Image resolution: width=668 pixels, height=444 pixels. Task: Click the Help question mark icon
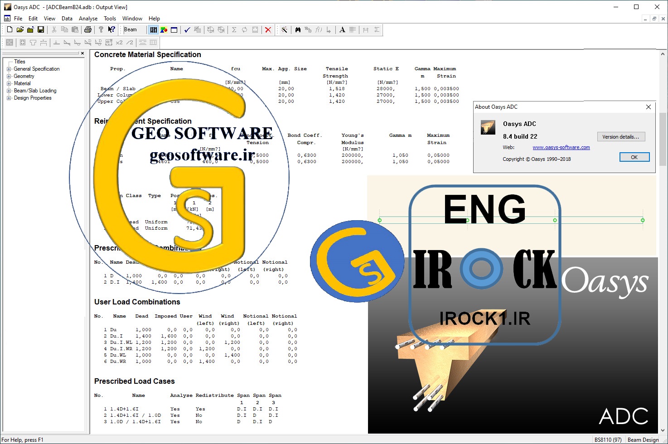[101, 29]
